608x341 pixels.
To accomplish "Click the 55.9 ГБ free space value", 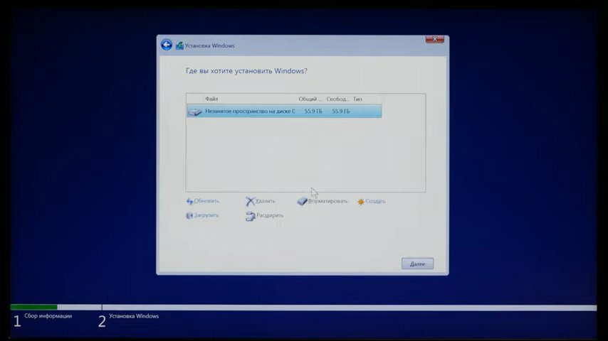I will pos(341,111).
